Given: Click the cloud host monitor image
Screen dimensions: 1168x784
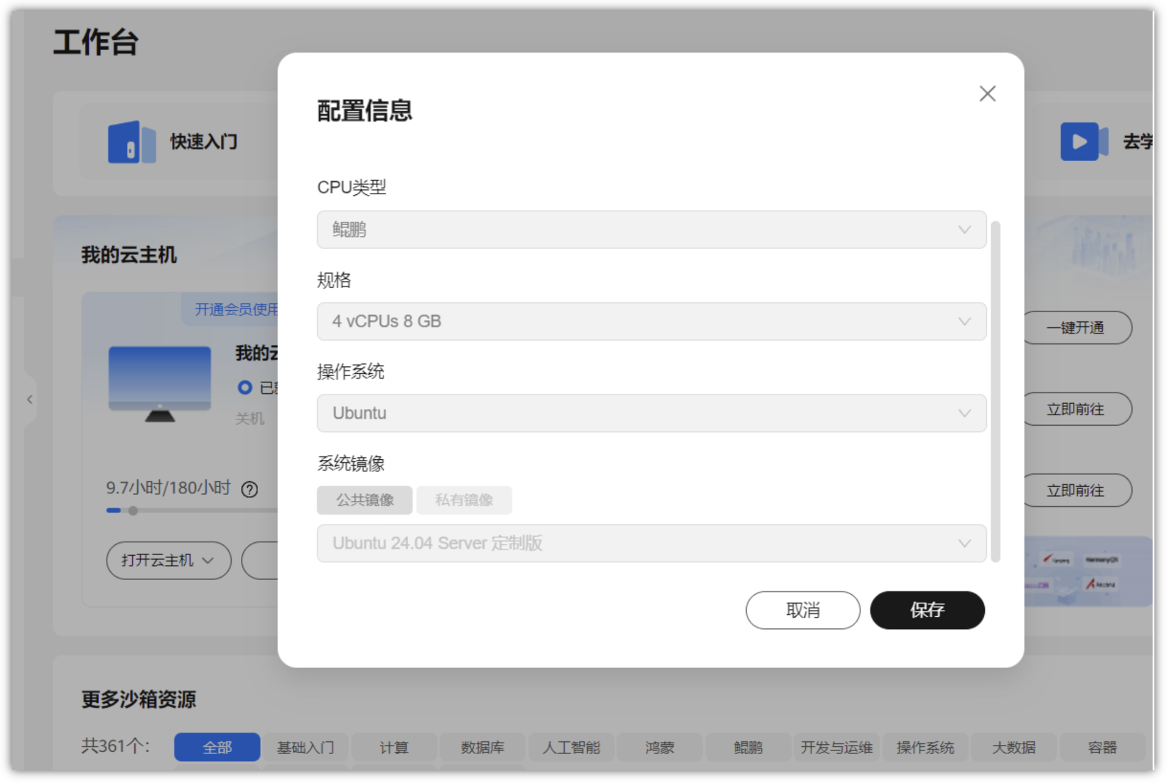Looking at the screenshot, I should pos(159,384).
